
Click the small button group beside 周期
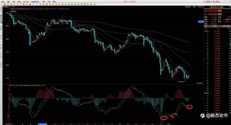tap(201, 7)
